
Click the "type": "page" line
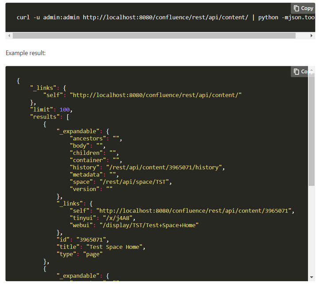pyautogui.click(x=79, y=254)
